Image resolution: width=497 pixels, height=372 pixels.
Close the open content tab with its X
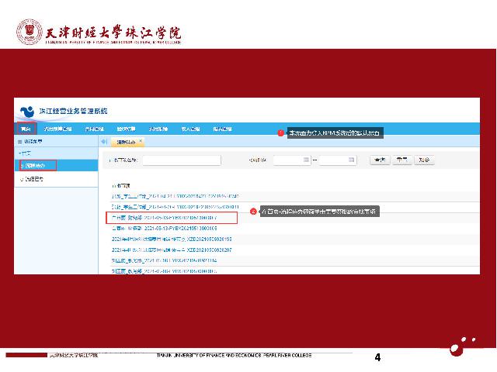(141, 142)
